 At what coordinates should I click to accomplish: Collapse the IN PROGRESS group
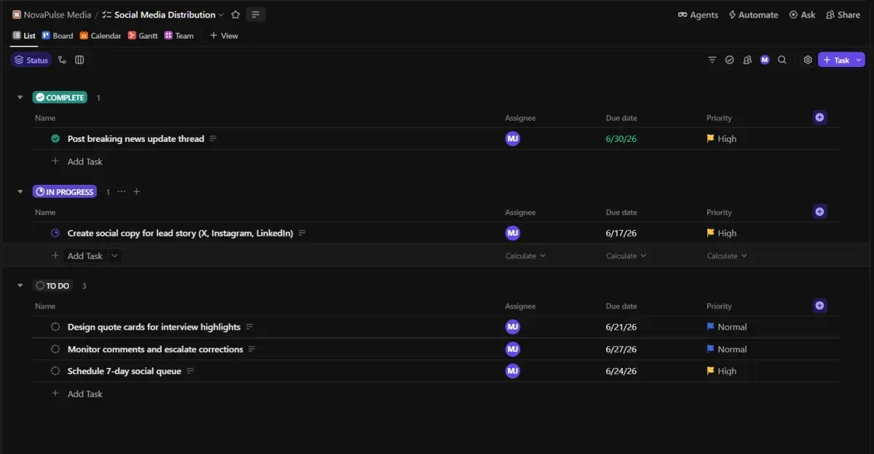click(x=20, y=192)
